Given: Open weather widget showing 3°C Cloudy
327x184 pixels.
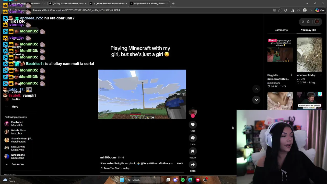Looking at the screenshot, I should click(x=9, y=180).
